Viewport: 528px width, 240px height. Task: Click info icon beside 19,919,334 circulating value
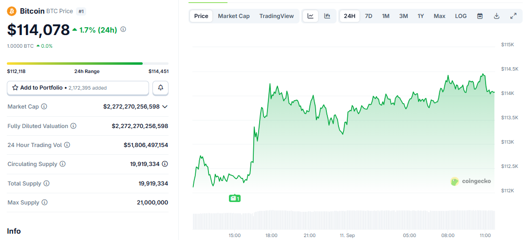[x=165, y=164]
